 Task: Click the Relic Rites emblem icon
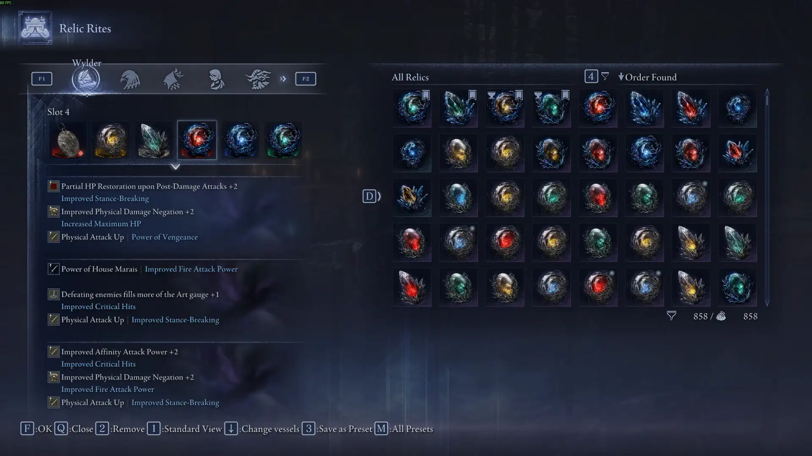36,28
